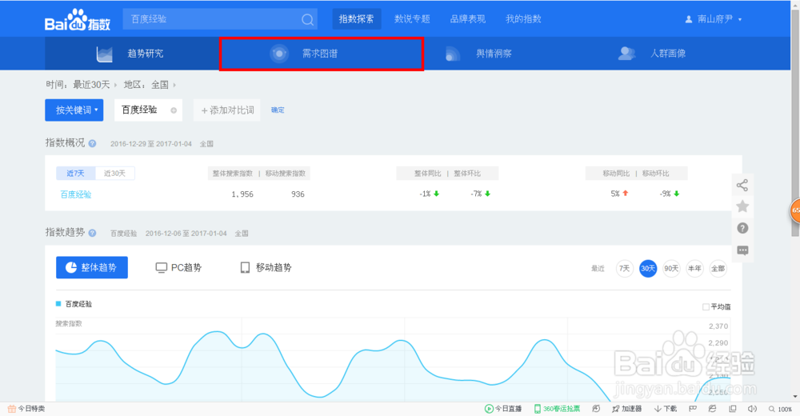Switch to the 需求图谱 tab

point(321,53)
